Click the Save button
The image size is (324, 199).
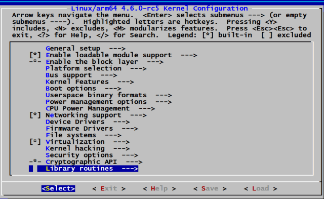(x=210, y=189)
